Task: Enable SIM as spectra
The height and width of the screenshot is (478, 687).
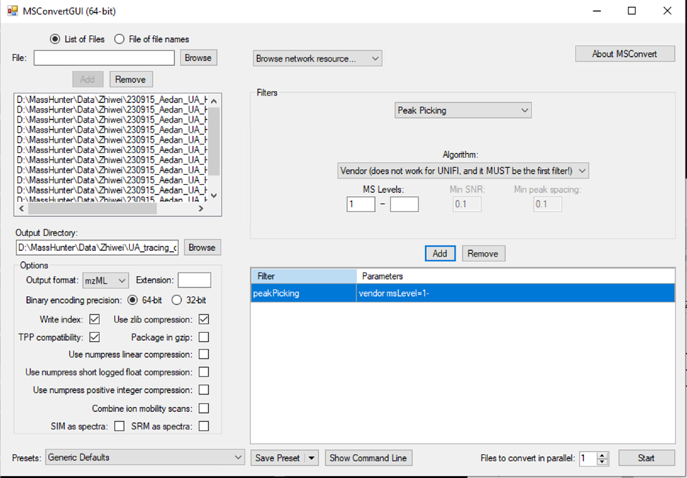Action: click(119, 426)
